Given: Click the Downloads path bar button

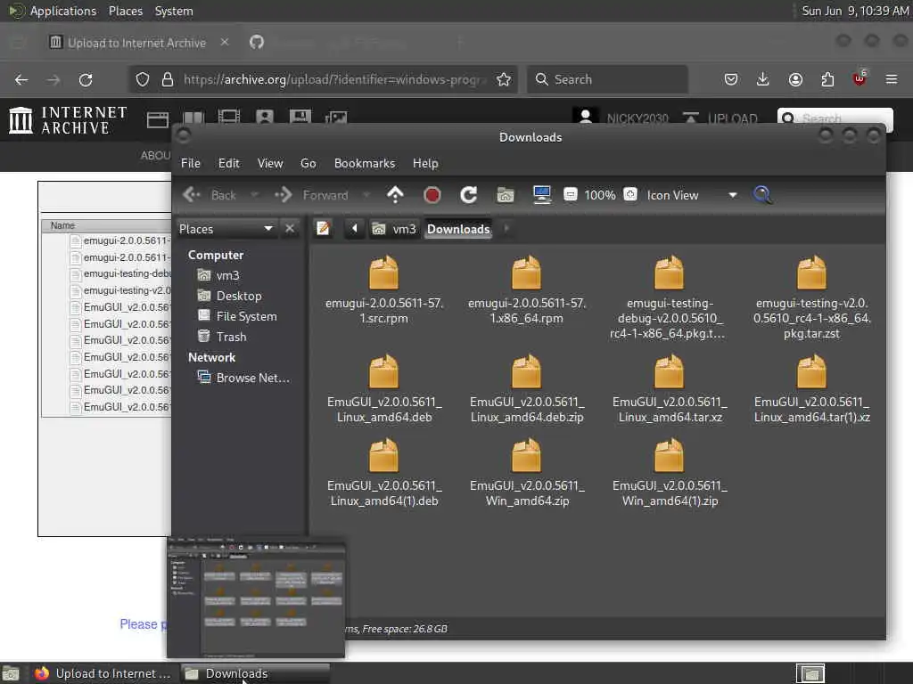Looking at the screenshot, I should [x=458, y=229].
